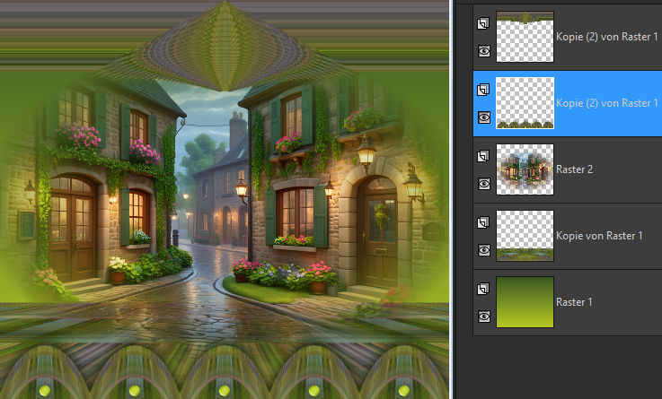Click the raster layer type icon on Raster 1
The image size is (662, 399).
pos(484,288)
